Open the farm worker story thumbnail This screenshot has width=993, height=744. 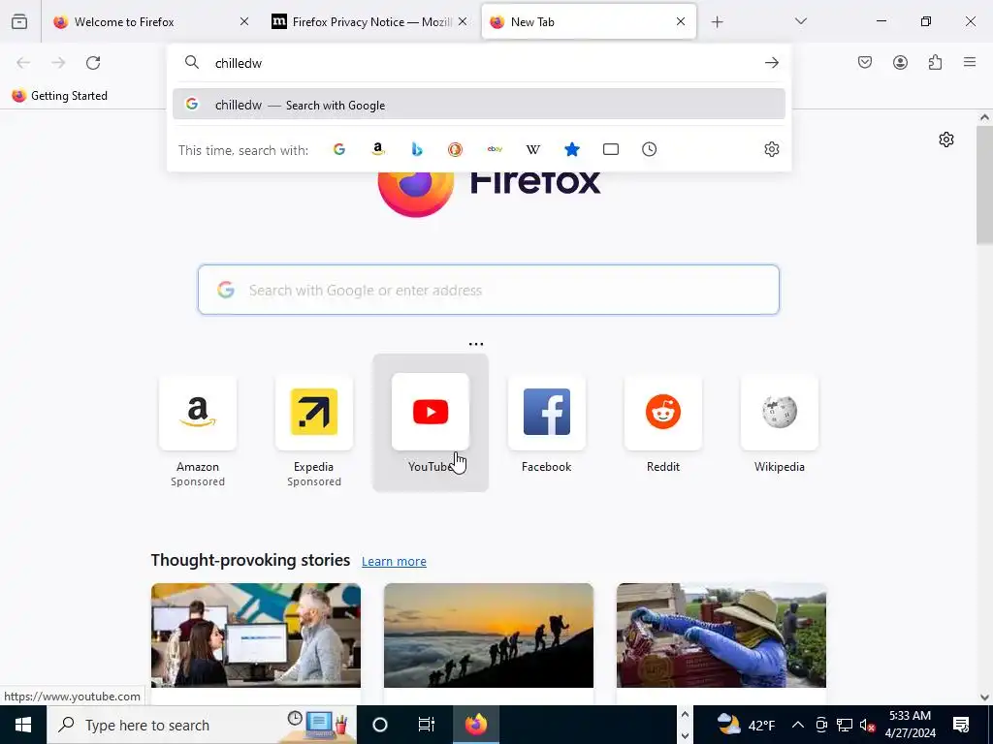tap(721, 635)
